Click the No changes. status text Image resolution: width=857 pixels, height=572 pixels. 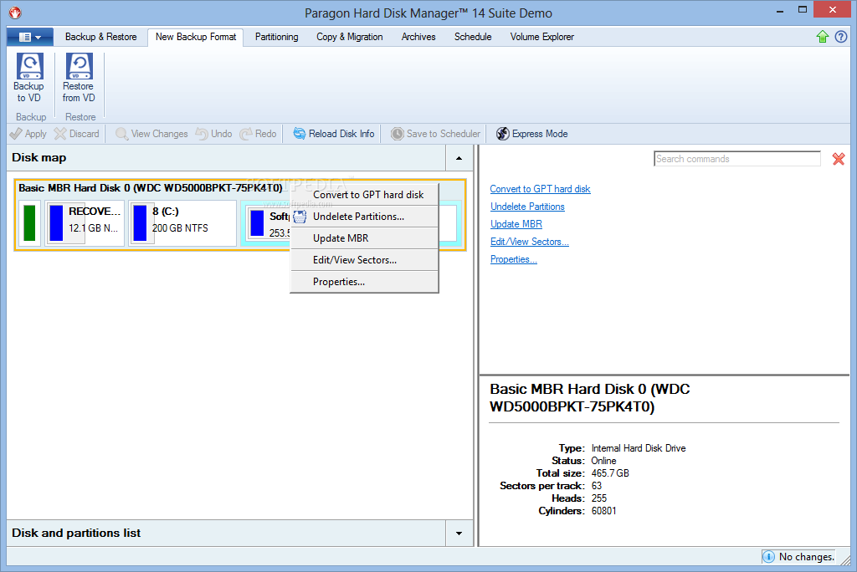pos(807,557)
